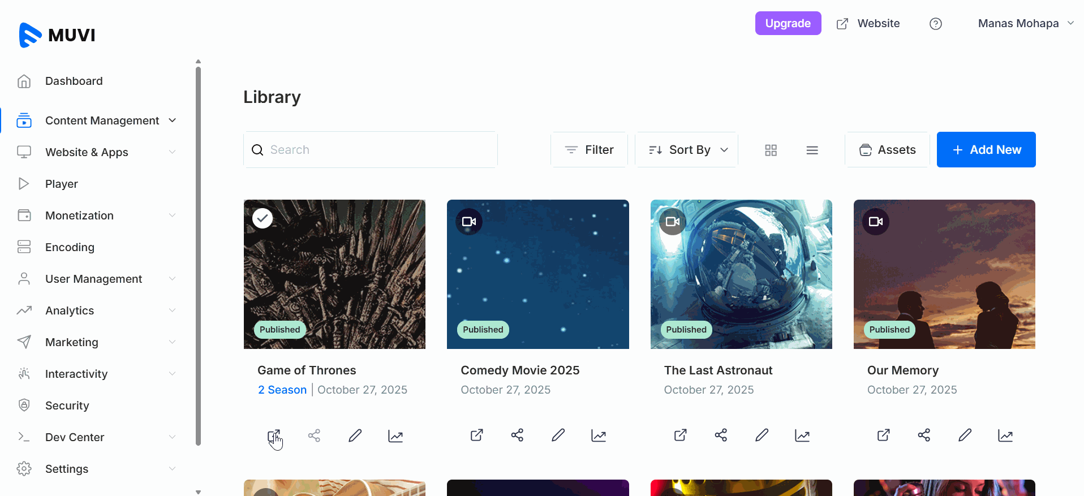Open the 2 Season link

[282, 390]
